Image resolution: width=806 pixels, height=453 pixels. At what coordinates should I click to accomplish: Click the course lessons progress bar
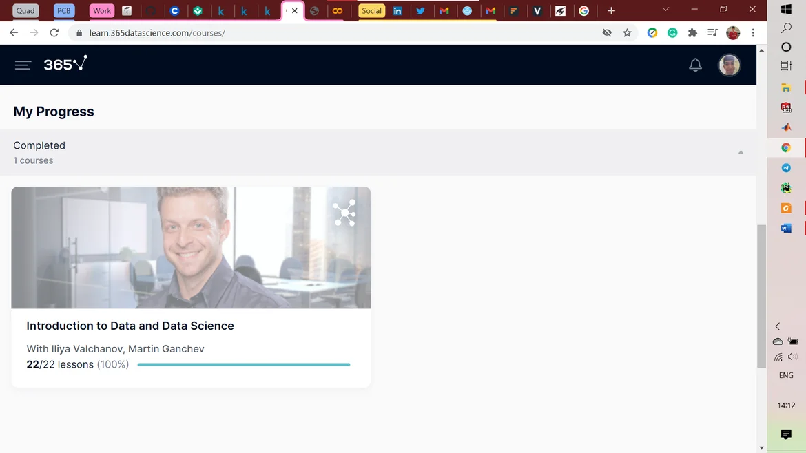pyautogui.click(x=244, y=364)
